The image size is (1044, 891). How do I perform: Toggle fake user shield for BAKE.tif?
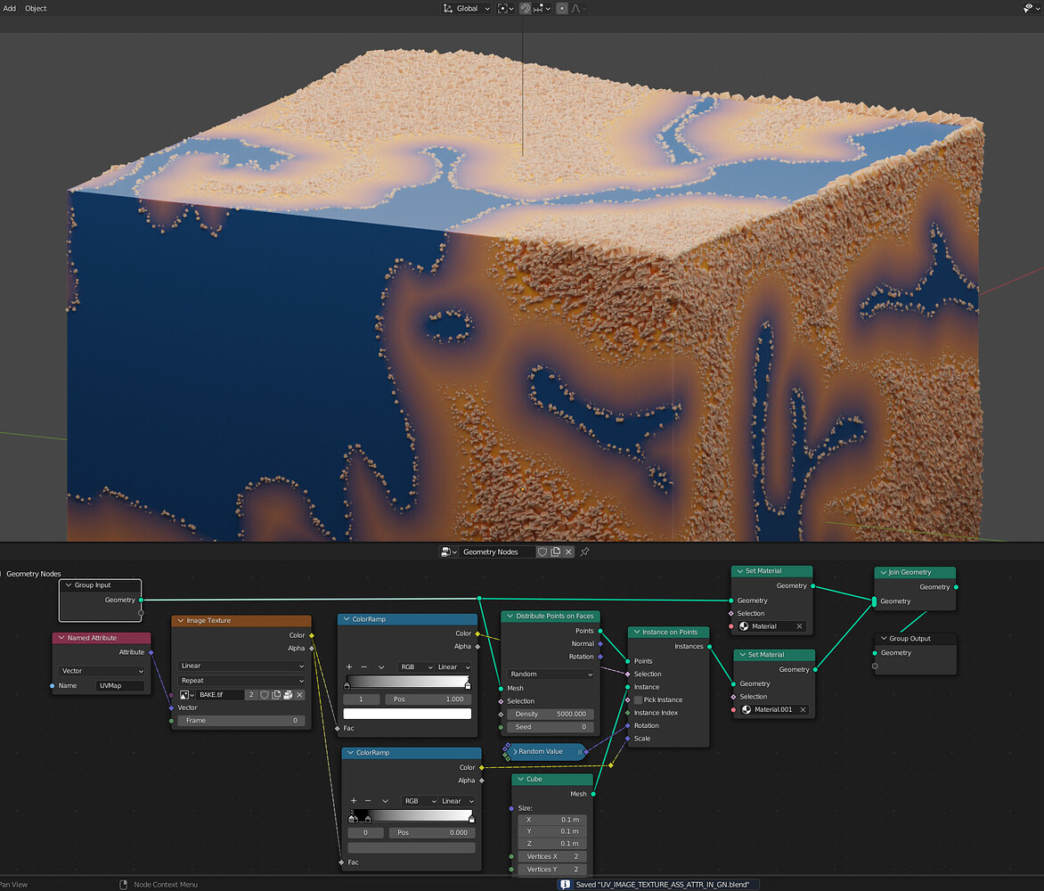tap(265, 695)
